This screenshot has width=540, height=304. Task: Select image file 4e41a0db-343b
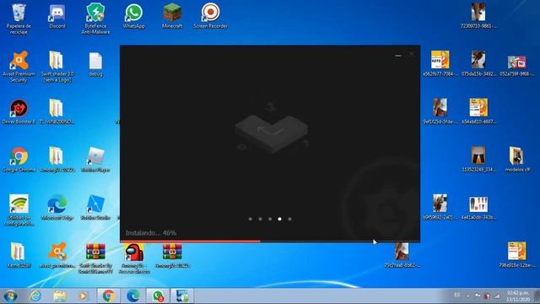(478, 208)
